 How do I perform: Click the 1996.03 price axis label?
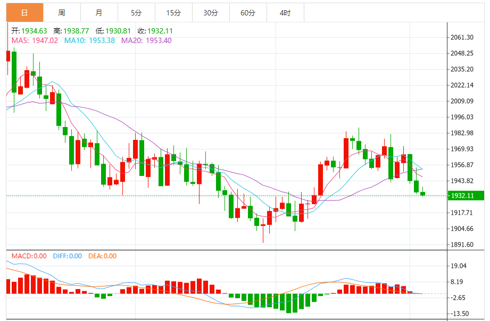(x=462, y=117)
